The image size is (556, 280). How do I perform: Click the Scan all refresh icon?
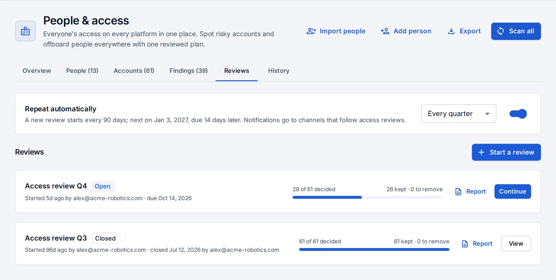point(500,31)
